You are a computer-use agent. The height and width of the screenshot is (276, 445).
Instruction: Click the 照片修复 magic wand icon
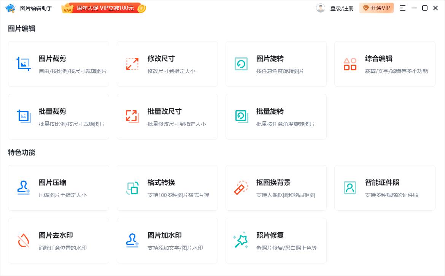click(241, 240)
